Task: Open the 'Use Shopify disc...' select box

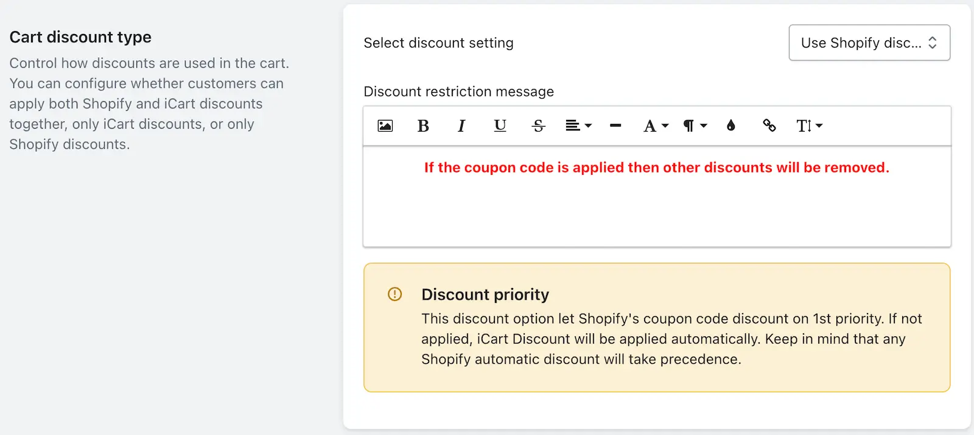Action: 869,43
